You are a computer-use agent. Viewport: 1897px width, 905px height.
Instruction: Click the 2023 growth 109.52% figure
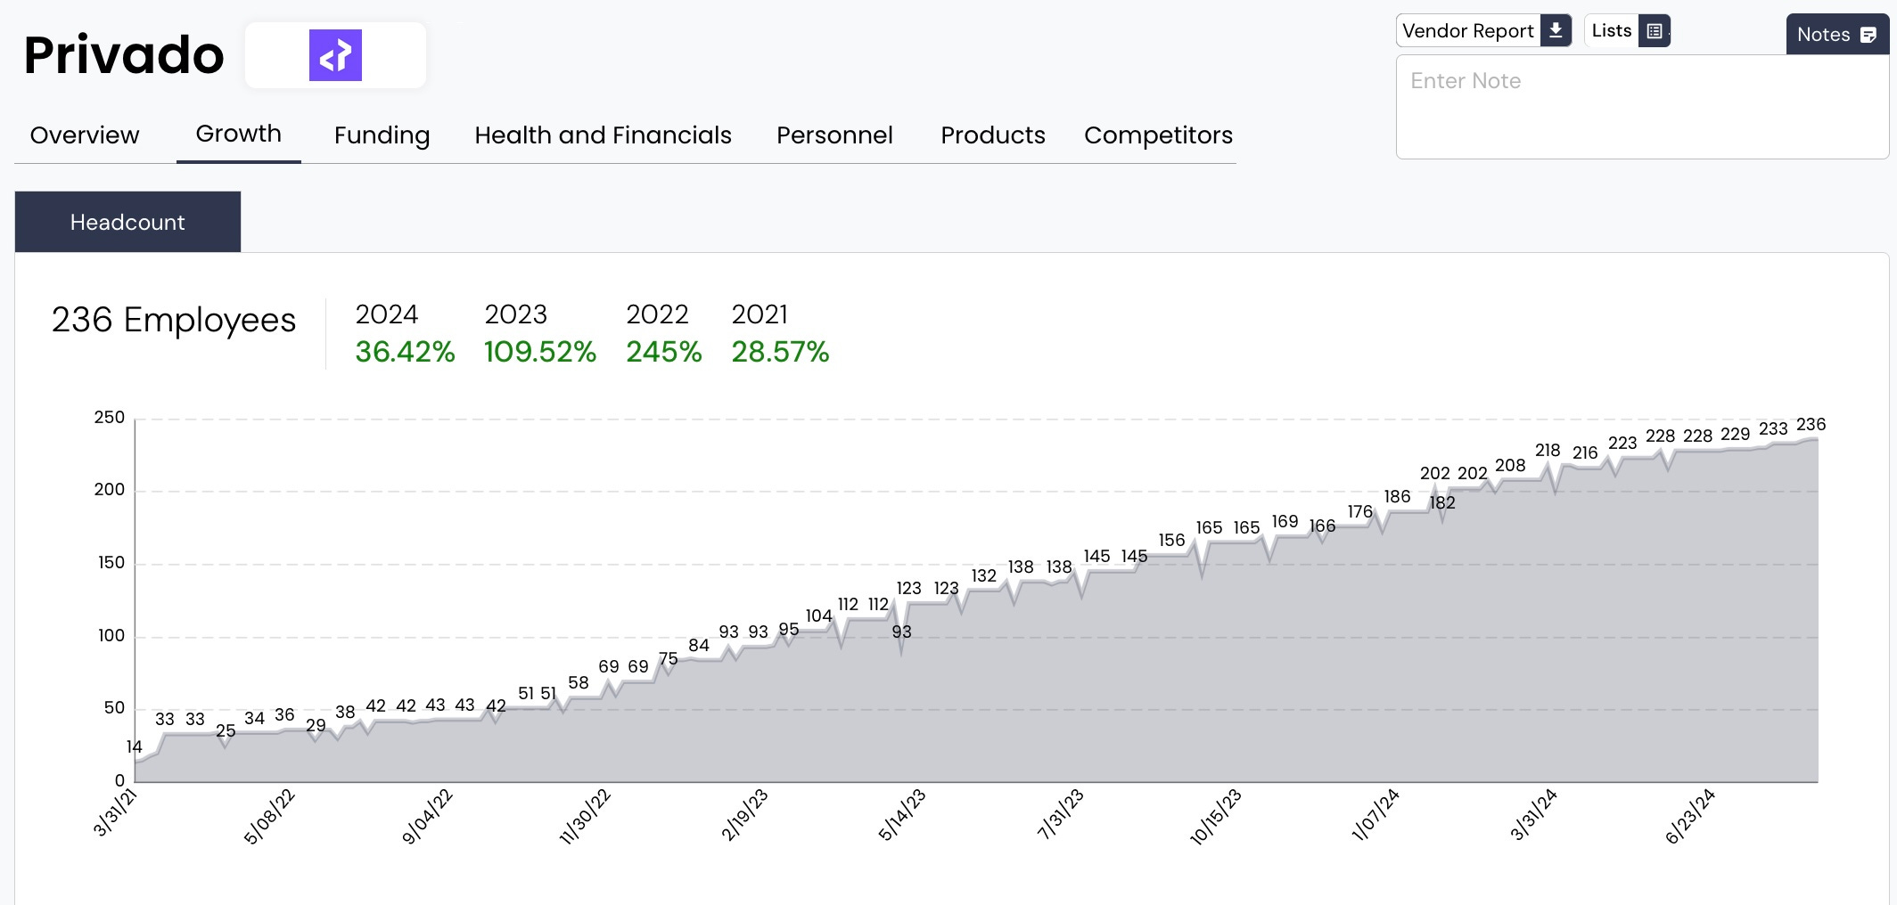coord(540,352)
